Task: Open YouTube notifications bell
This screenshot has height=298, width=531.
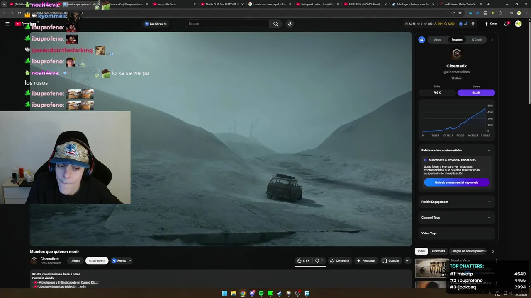Action: click(x=506, y=24)
